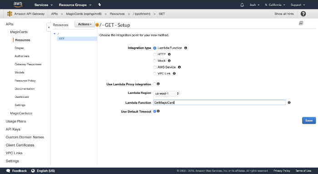The image size is (318, 174).
Task: Open the documentation book icon
Action: click(301, 23)
